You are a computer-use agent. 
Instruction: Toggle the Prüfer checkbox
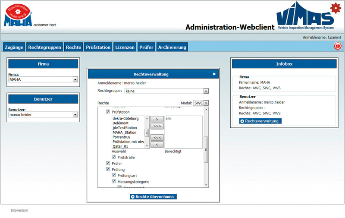click(x=108, y=164)
